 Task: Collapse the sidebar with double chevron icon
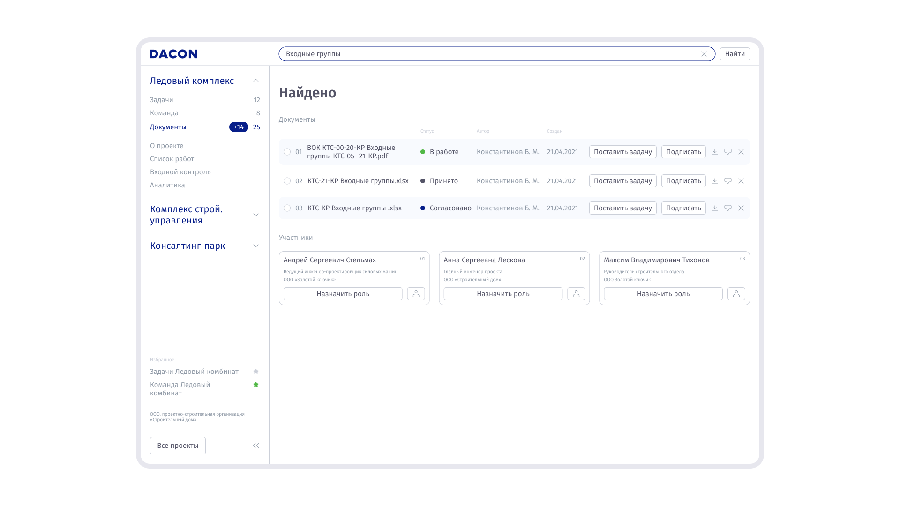point(256,446)
